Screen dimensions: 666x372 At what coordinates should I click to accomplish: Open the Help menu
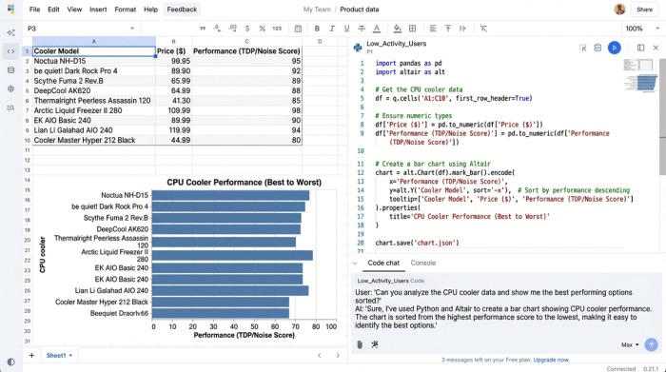click(150, 10)
